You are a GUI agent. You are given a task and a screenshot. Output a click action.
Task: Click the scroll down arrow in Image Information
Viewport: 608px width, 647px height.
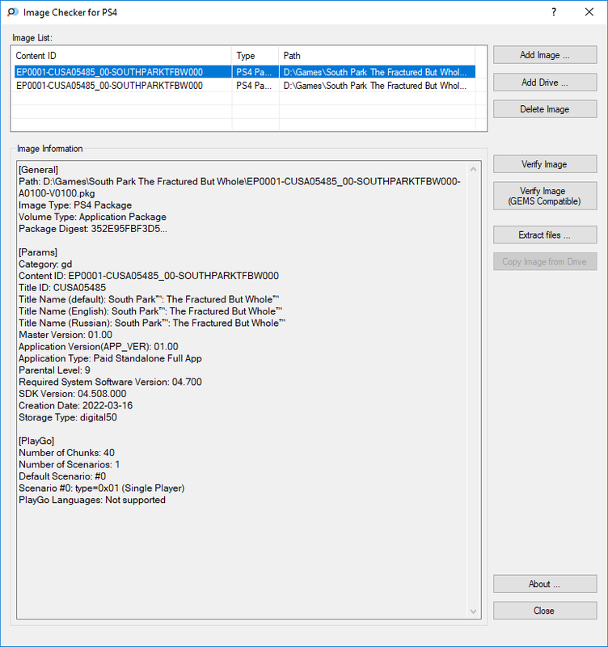coord(474,611)
